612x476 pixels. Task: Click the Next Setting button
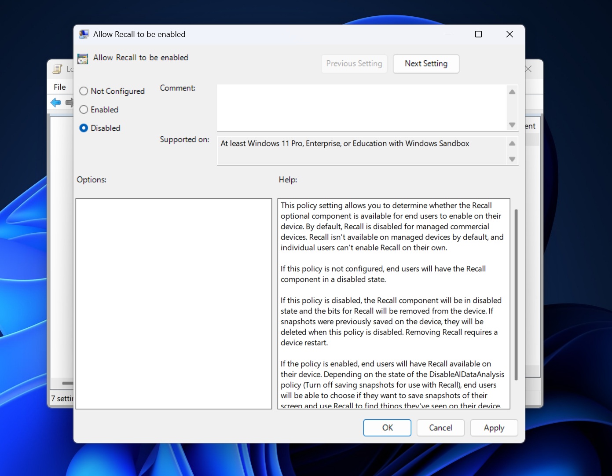coord(425,64)
